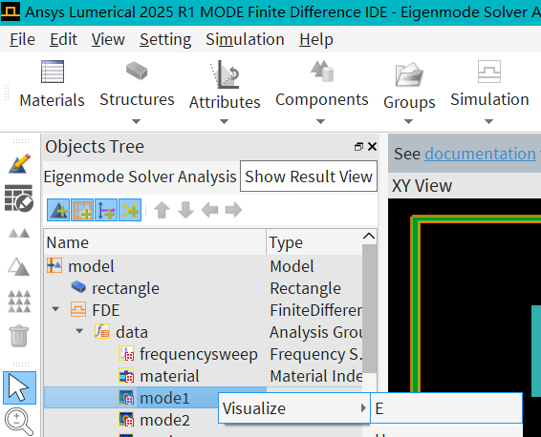The width and height of the screenshot is (541, 437).
Task: Open Structures dropdown arrow
Action: point(137,121)
